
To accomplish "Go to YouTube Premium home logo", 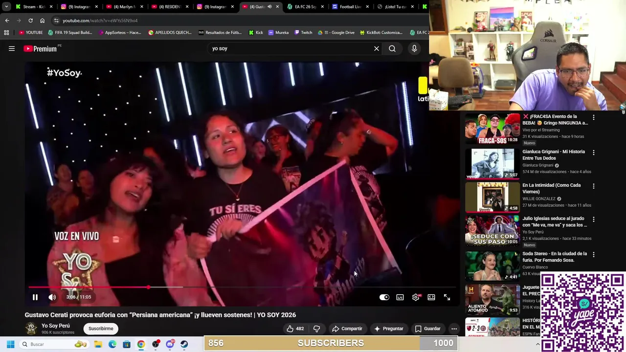I will pos(40,48).
